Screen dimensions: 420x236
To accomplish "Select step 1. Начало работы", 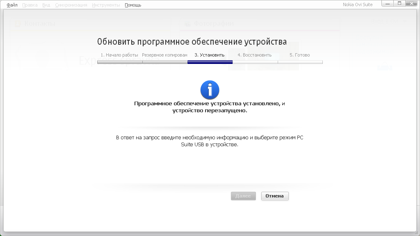I will [119, 55].
